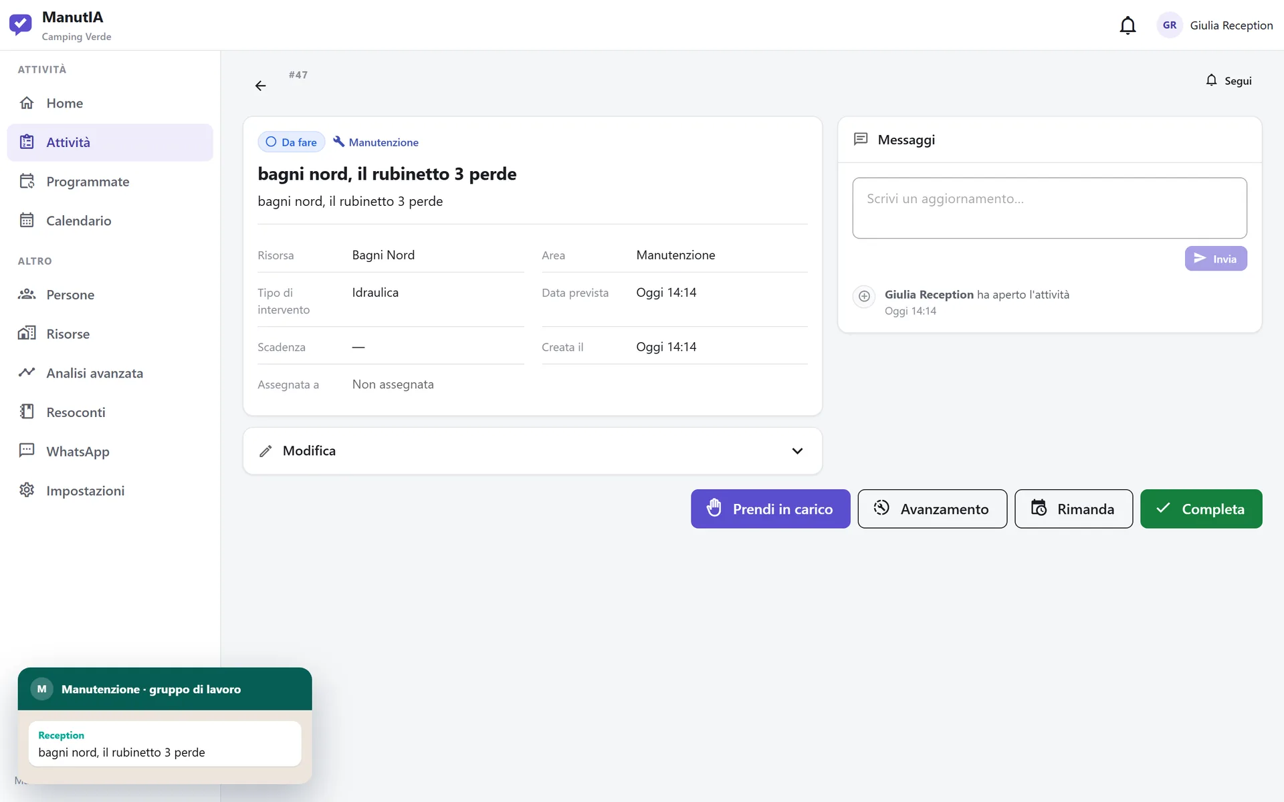Go back with the left arrow
1284x802 pixels.
(x=261, y=86)
